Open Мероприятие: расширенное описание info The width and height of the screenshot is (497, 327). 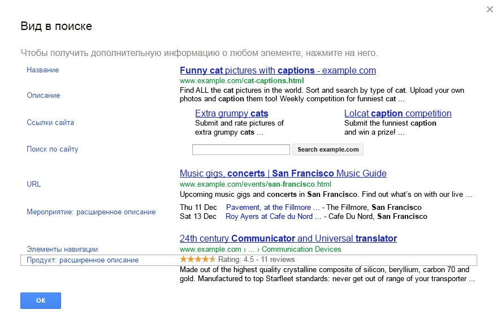point(91,212)
